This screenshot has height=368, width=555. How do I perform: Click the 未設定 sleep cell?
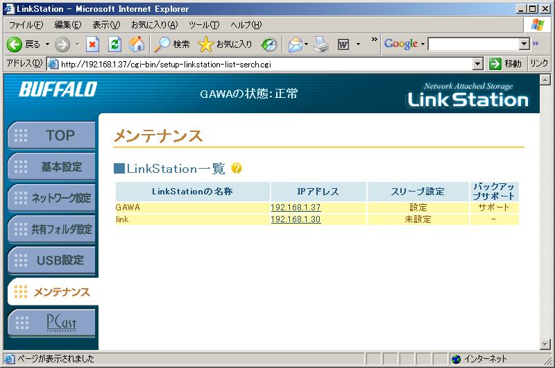418,219
